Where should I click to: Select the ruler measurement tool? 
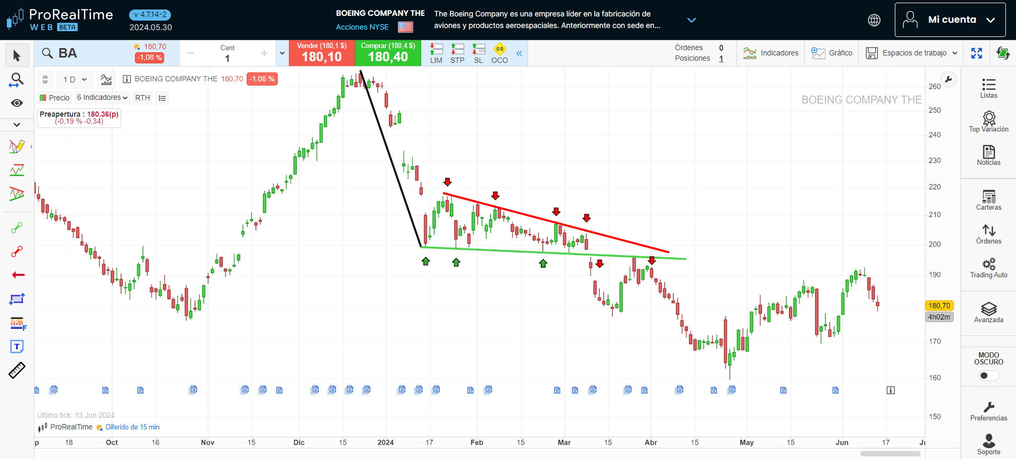pos(17,370)
